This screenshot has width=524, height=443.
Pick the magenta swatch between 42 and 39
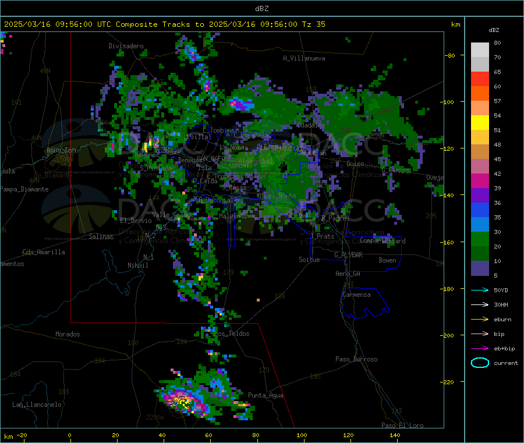pos(480,180)
